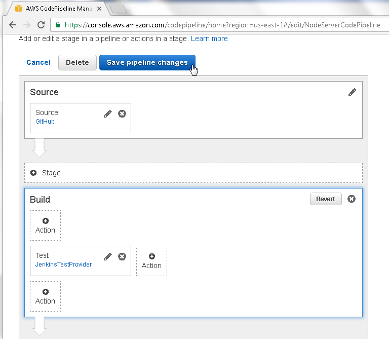The image size is (389, 339).
Task: Add an Action below the Test action
Action: (45, 296)
